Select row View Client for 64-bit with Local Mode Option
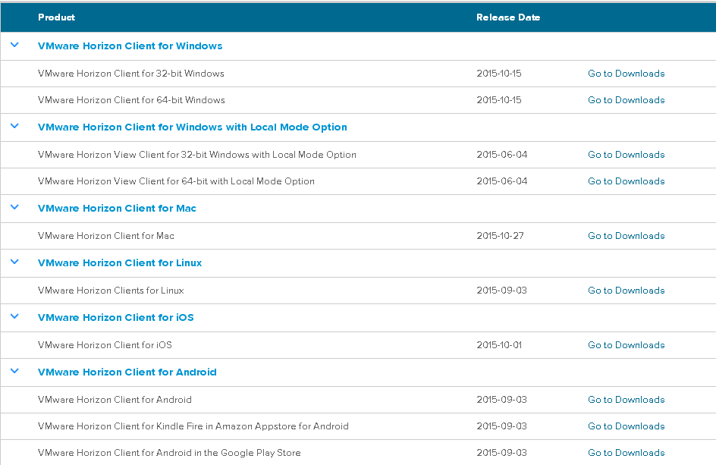The width and height of the screenshot is (716, 465). click(x=176, y=181)
